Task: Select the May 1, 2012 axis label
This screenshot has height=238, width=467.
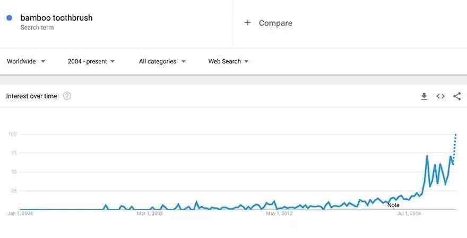Action: click(279, 213)
